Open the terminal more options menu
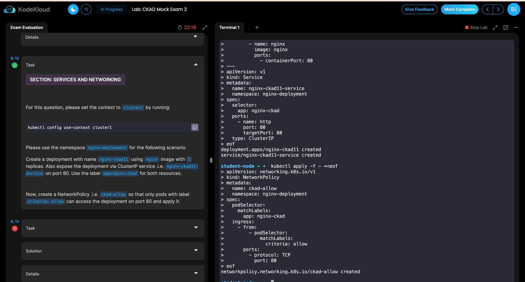Screen dimensions: 525x282 tap(516, 28)
